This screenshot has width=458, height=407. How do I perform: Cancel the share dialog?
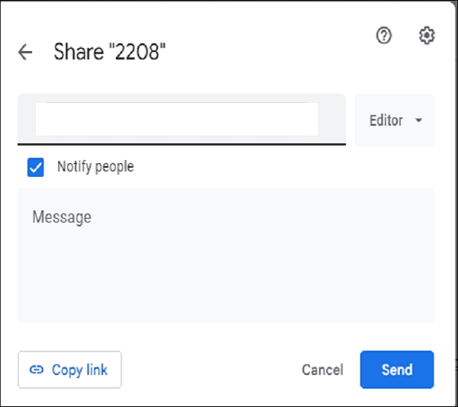click(322, 370)
